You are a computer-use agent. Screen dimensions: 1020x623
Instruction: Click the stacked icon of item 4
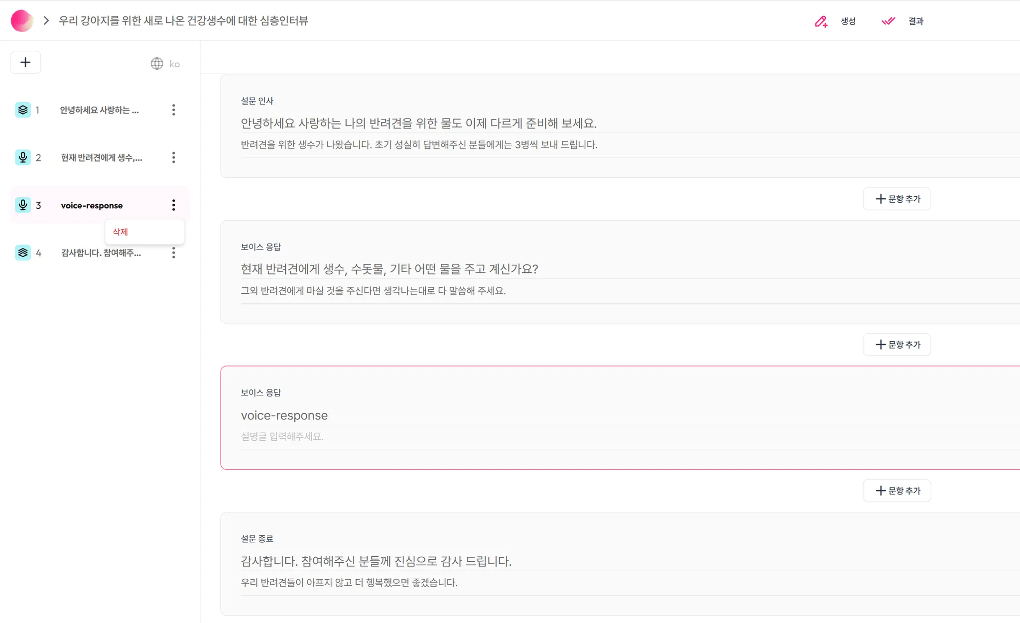[23, 253]
